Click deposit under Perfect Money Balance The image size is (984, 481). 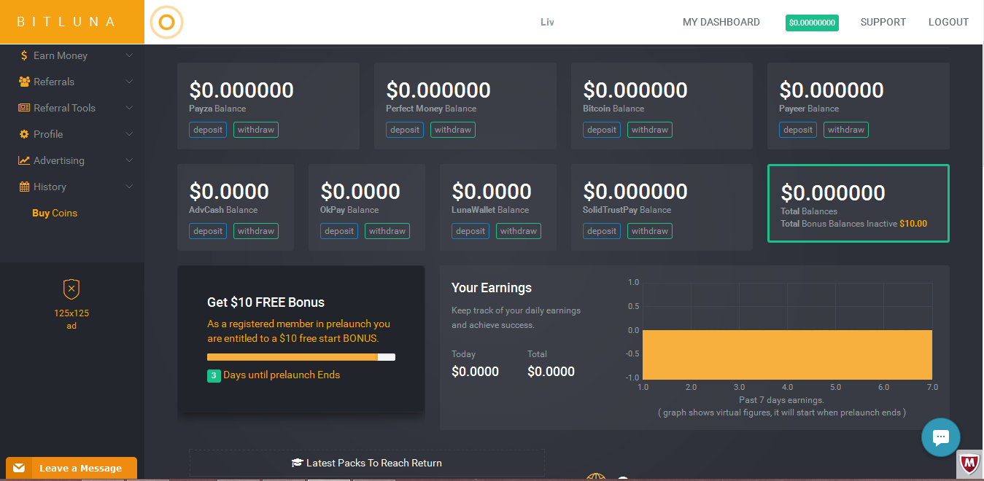tap(405, 130)
